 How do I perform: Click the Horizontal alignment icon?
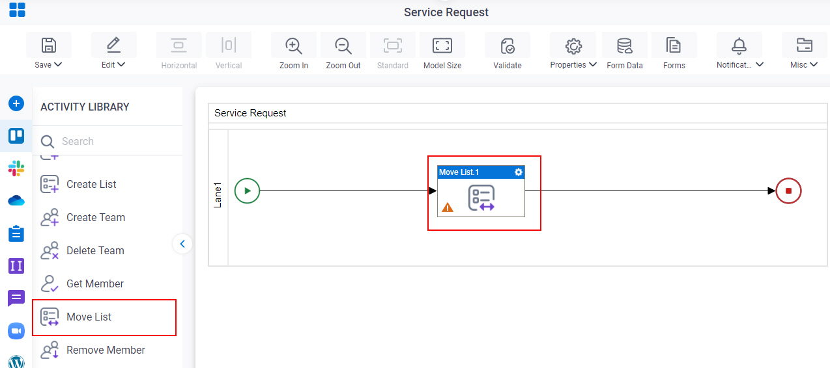pyautogui.click(x=179, y=46)
